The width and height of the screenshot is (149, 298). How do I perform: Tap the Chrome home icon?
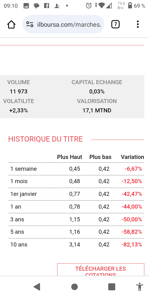[11, 25]
